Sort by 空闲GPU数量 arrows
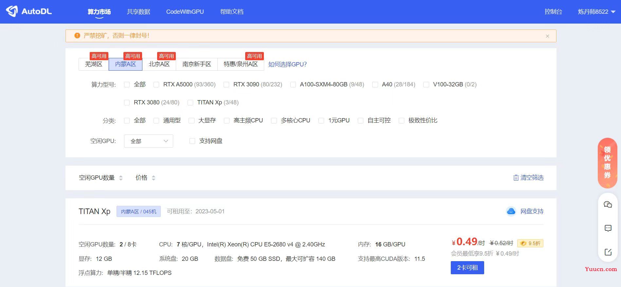 (x=121, y=178)
